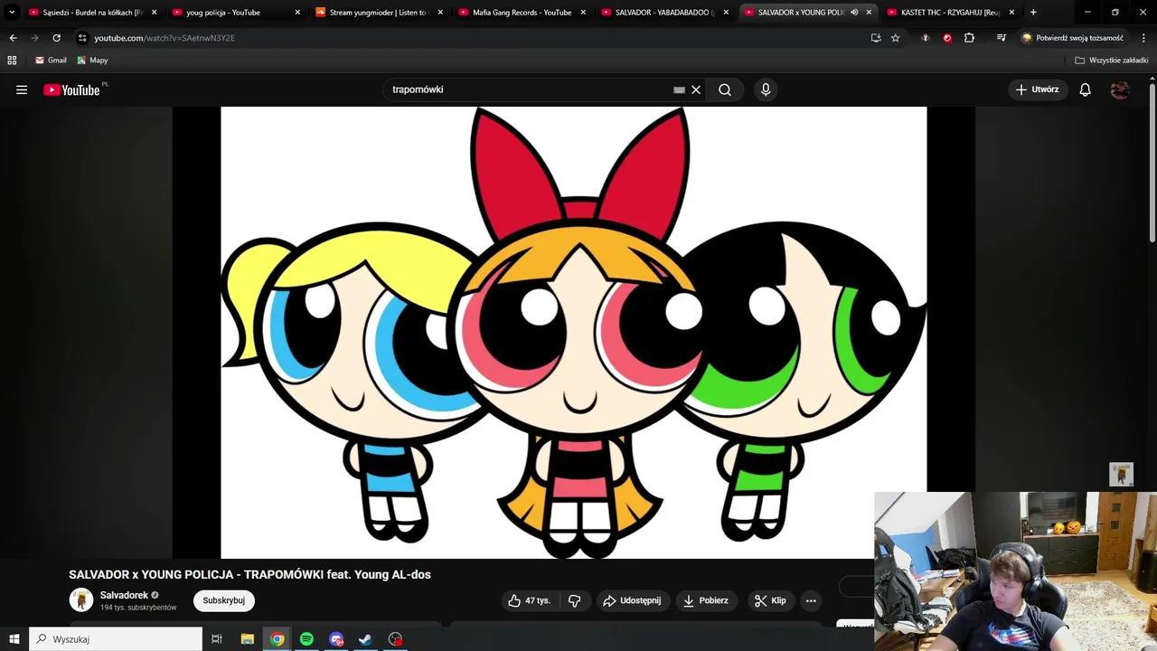Open more actions three-dot menu
Image resolution: width=1157 pixels, height=651 pixels.
click(x=811, y=600)
